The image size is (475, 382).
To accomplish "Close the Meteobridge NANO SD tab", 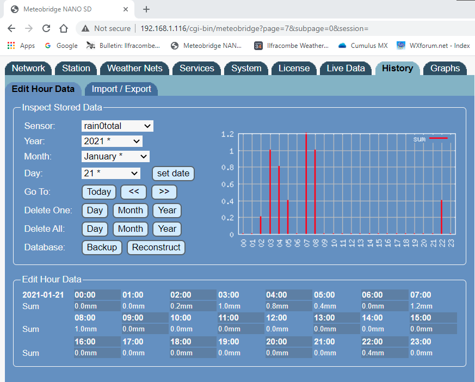I will 125,9.
